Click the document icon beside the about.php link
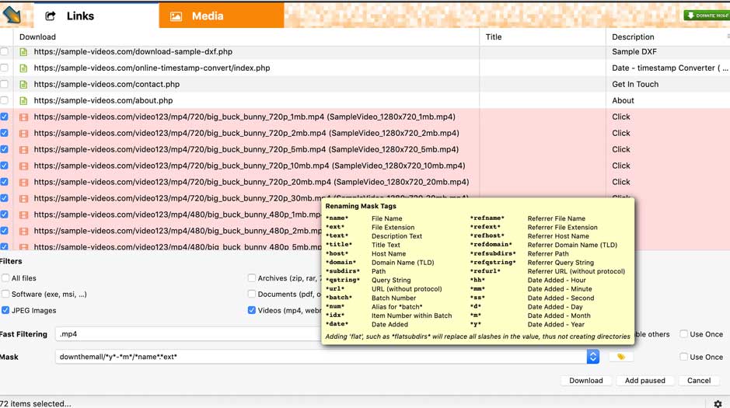Screen dimensions: 730x408 click(x=23, y=101)
